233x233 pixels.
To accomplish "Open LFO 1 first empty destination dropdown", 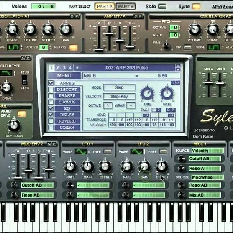I will pyautogui.click(x=93, y=185).
